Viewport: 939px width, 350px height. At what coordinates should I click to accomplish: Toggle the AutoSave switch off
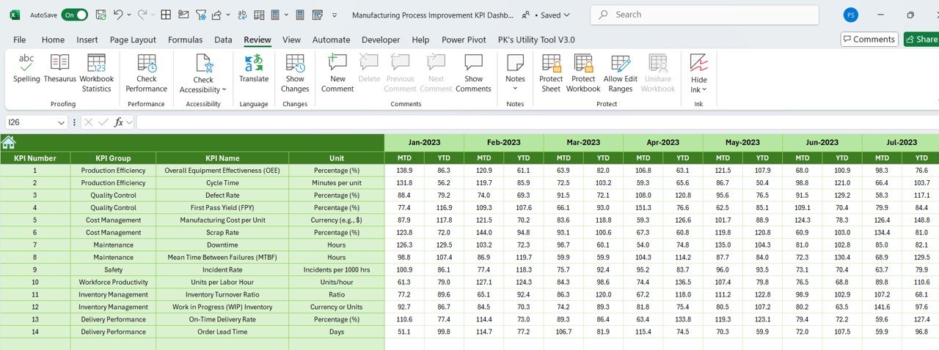(x=75, y=15)
